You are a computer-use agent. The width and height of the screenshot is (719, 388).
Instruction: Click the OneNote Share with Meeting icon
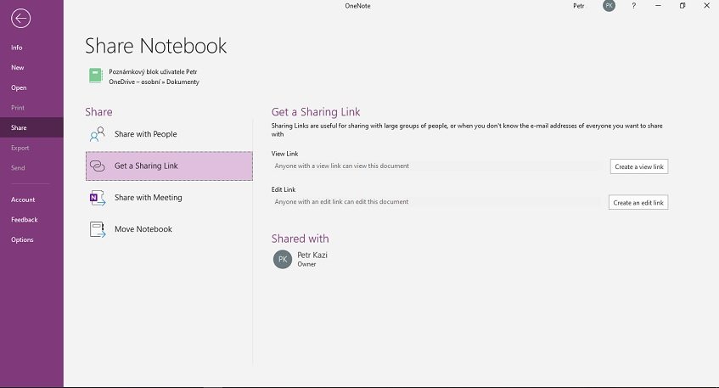(x=98, y=198)
